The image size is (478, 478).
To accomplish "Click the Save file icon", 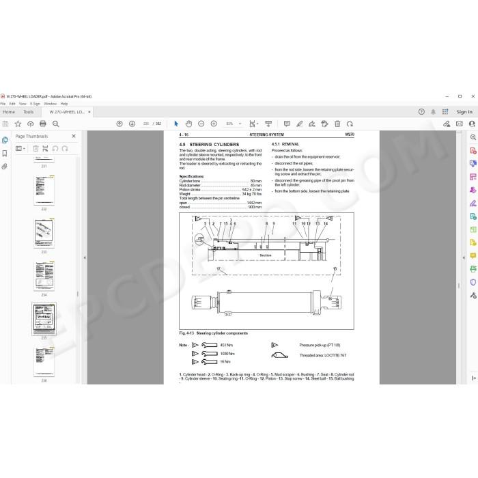I will (5, 124).
